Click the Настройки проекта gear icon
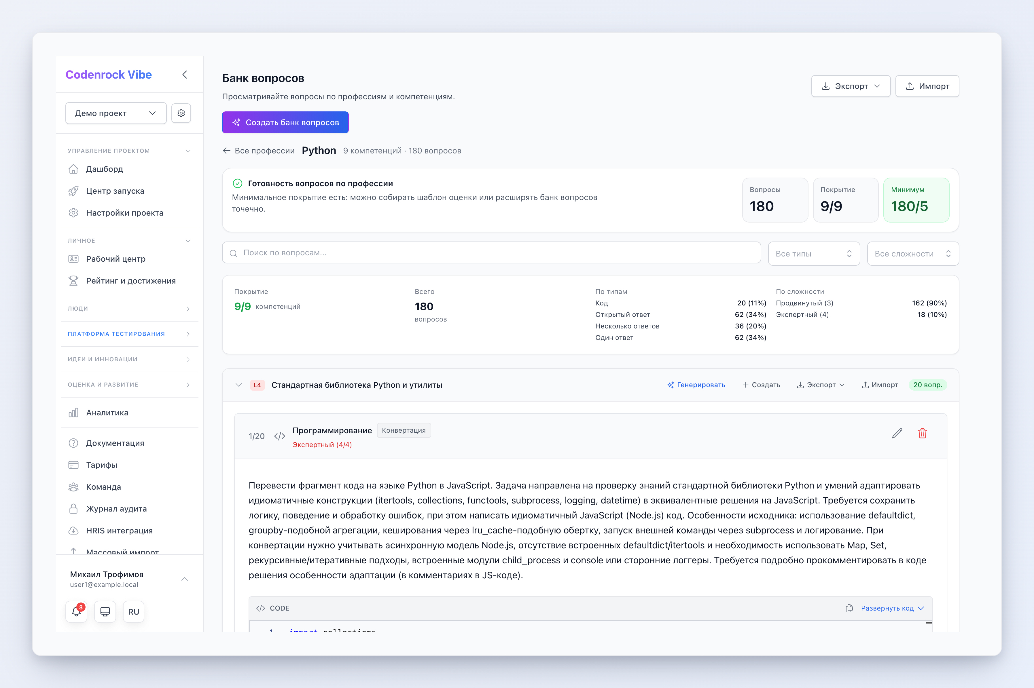Viewport: 1034px width, 688px height. click(73, 213)
